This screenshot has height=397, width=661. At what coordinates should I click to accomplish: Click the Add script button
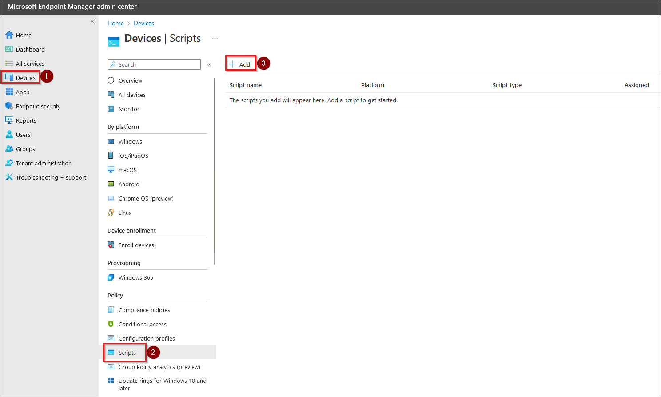tap(240, 64)
